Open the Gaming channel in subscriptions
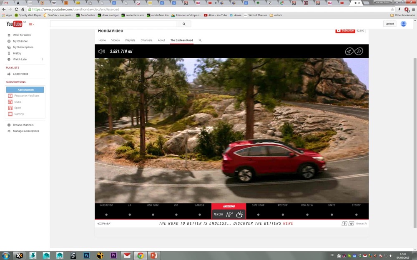Image resolution: width=417 pixels, height=260 pixels. point(19,114)
